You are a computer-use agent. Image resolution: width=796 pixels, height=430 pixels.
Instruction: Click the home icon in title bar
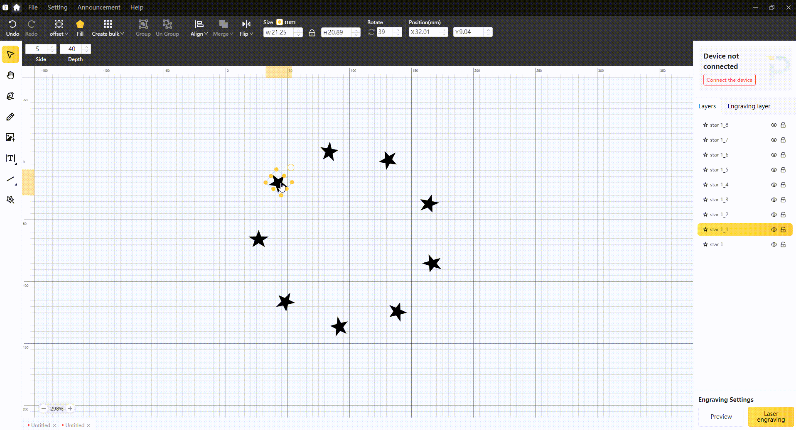[x=17, y=7]
